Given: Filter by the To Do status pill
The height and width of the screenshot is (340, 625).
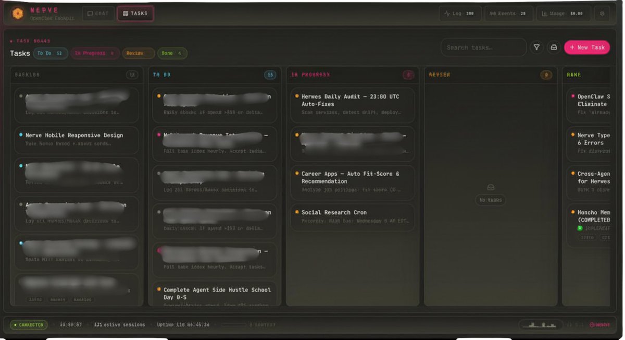Looking at the screenshot, I should (51, 53).
